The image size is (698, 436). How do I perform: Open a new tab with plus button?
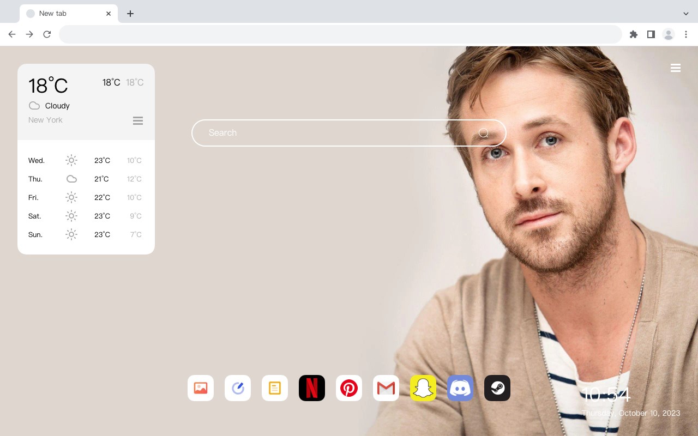[130, 14]
